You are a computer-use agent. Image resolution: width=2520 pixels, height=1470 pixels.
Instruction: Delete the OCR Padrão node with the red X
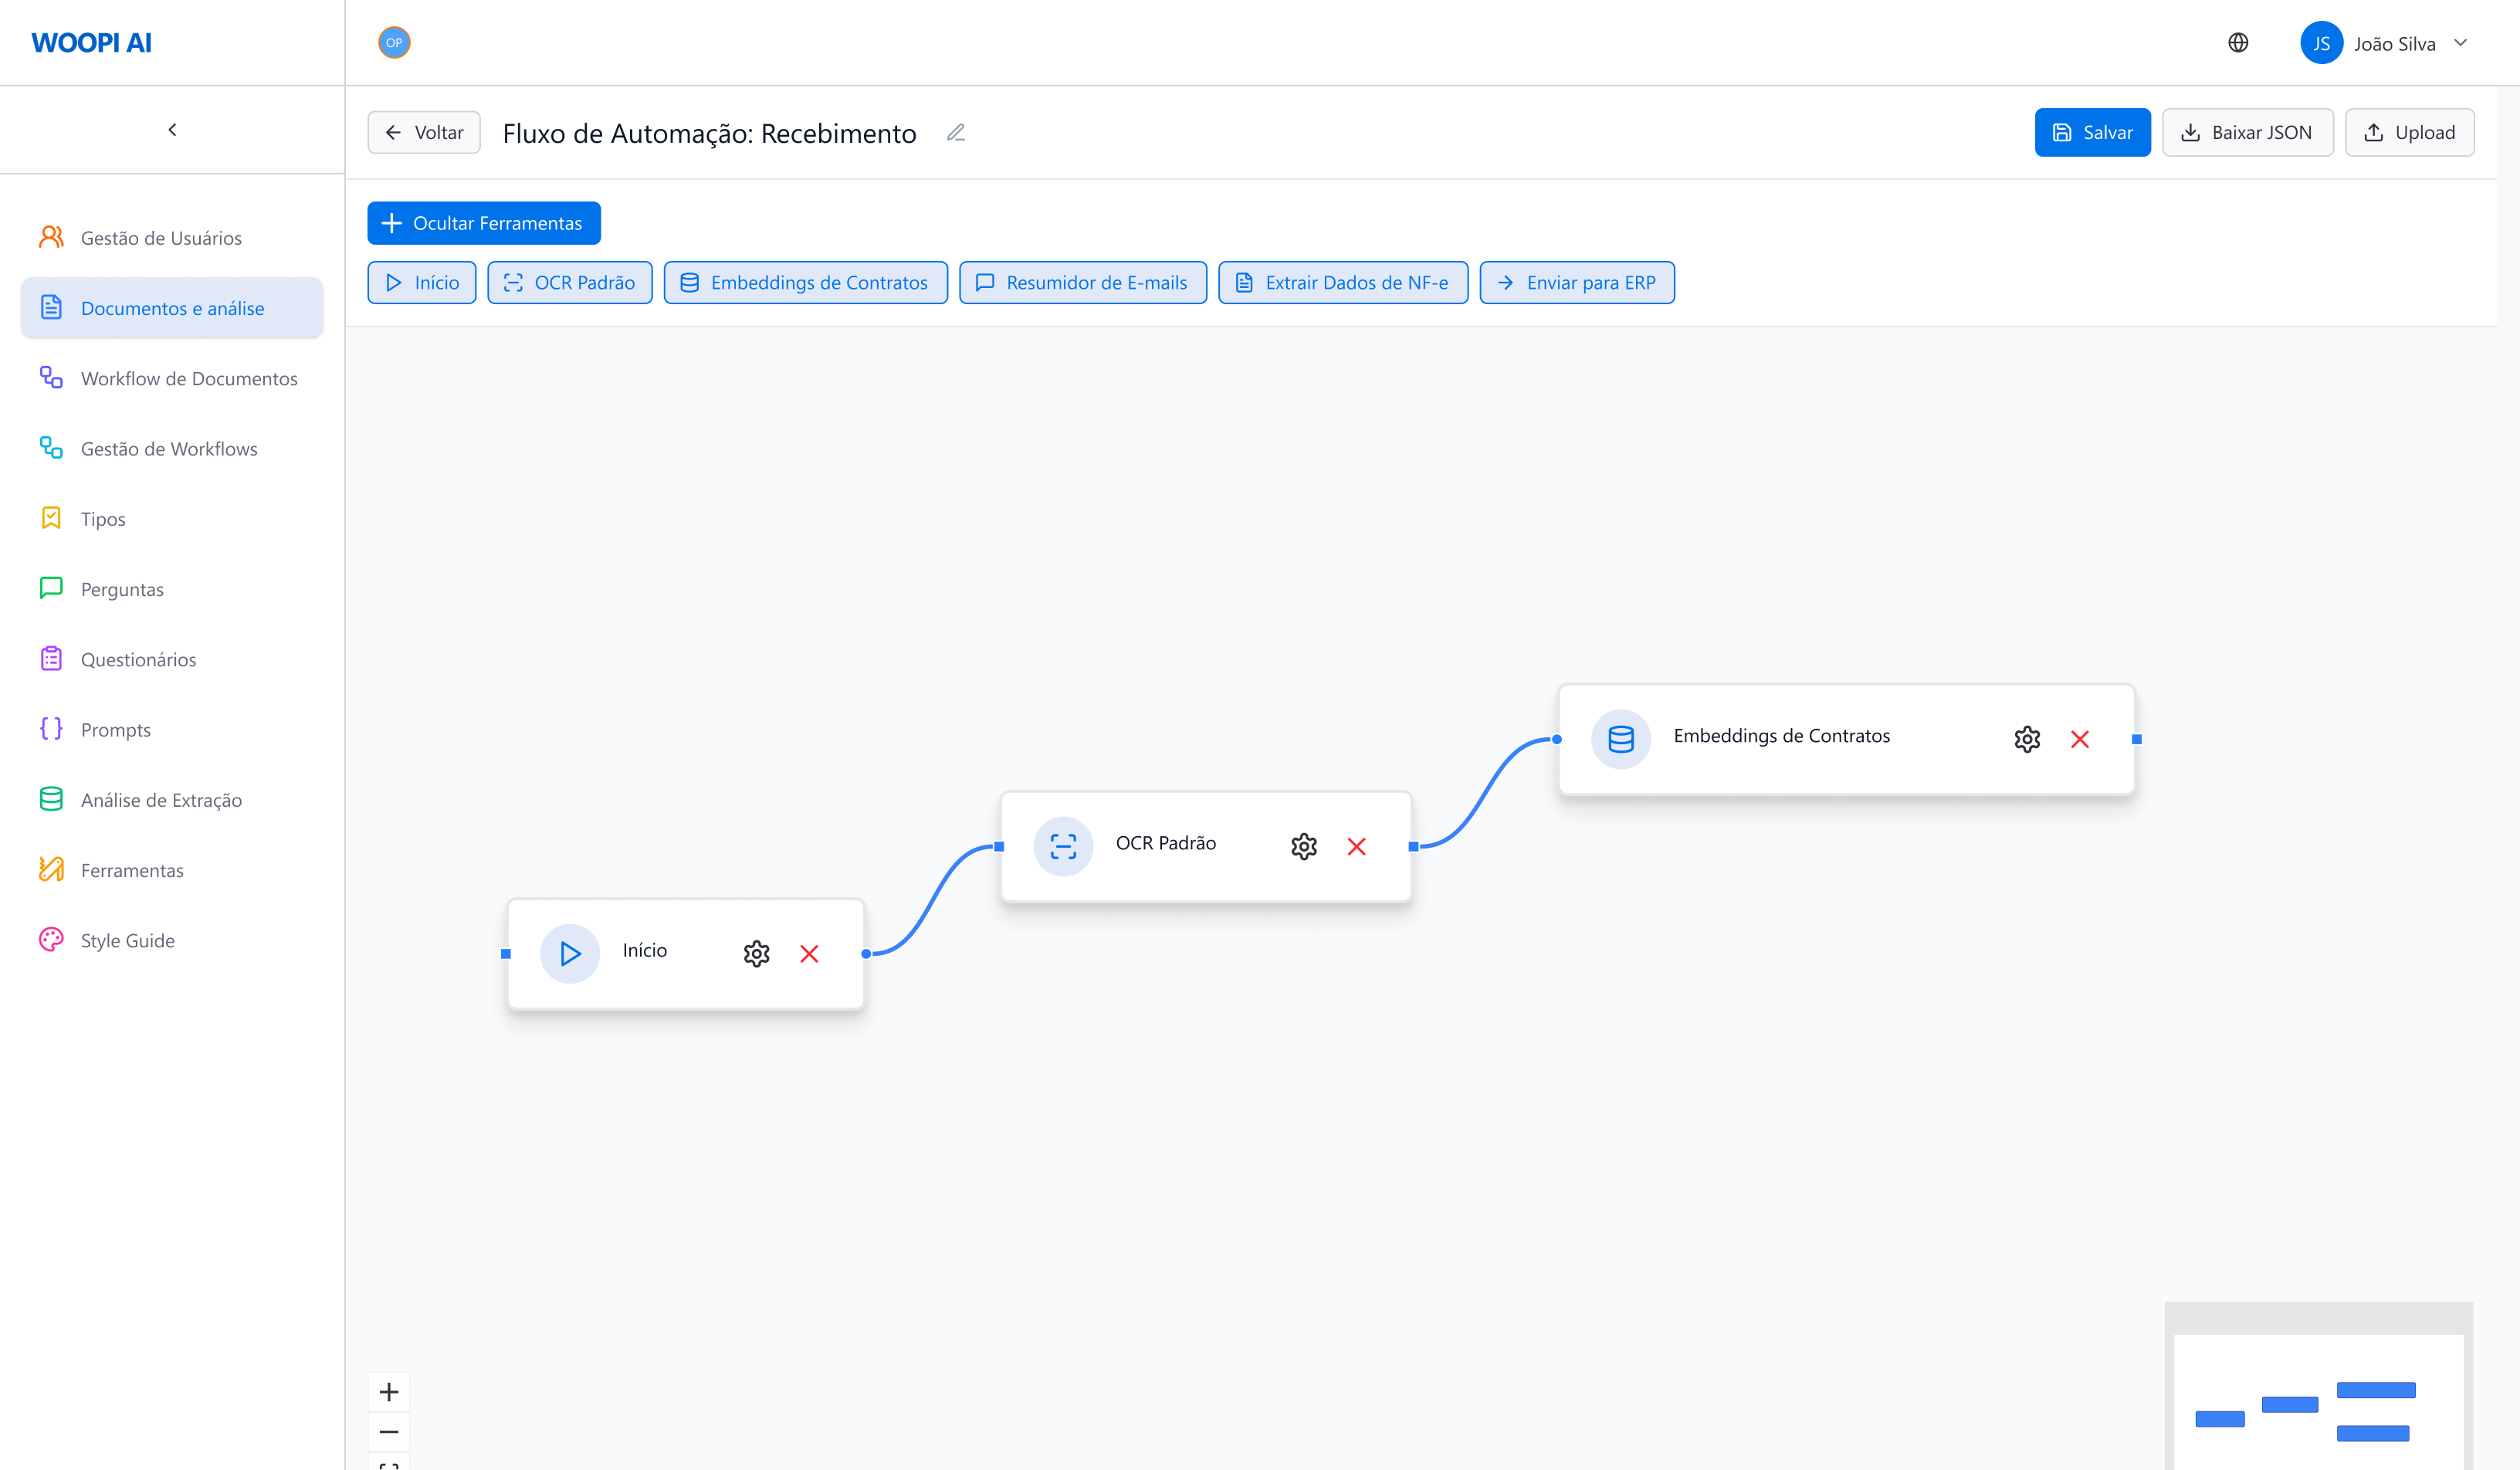(1357, 846)
